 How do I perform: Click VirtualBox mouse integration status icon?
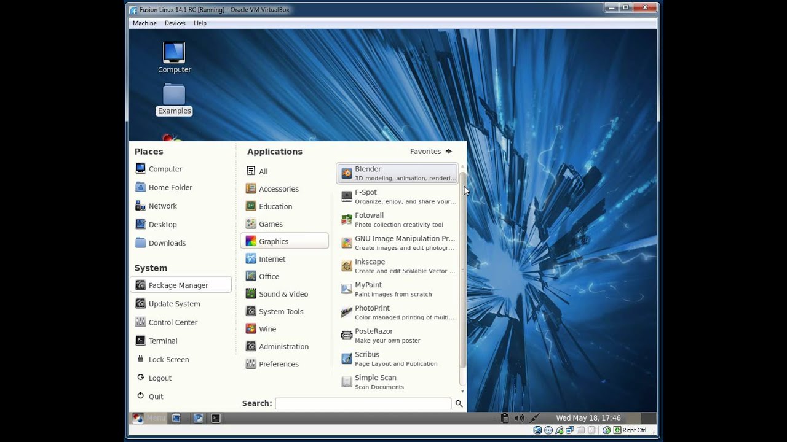point(606,430)
